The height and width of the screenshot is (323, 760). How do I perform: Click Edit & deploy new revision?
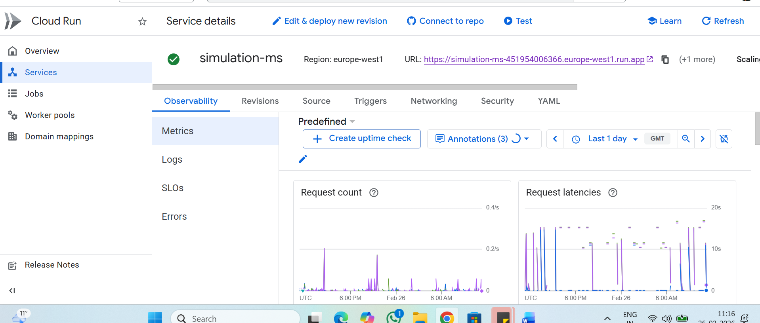[330, 21]
